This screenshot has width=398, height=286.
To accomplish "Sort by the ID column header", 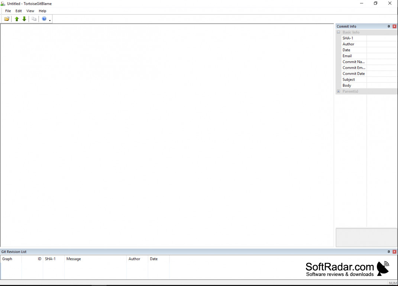I will (32, 259).
